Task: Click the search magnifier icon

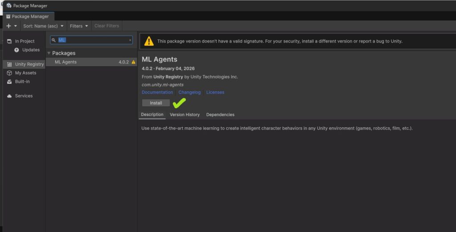Action: point(54,40)
